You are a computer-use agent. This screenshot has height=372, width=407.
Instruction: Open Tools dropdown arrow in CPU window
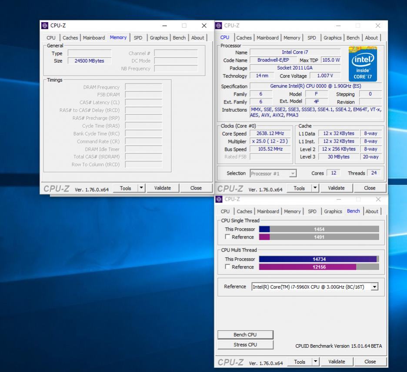point(315,188)
